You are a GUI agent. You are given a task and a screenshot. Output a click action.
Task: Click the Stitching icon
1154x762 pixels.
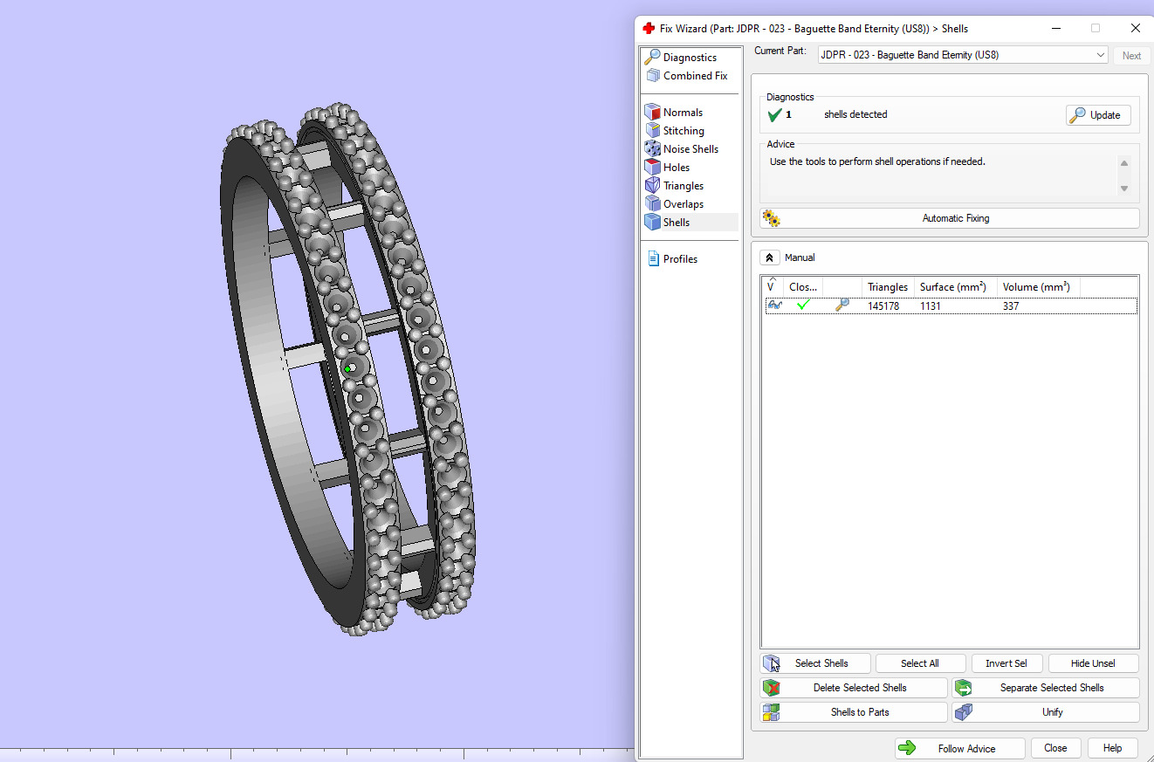pos(652,131)
